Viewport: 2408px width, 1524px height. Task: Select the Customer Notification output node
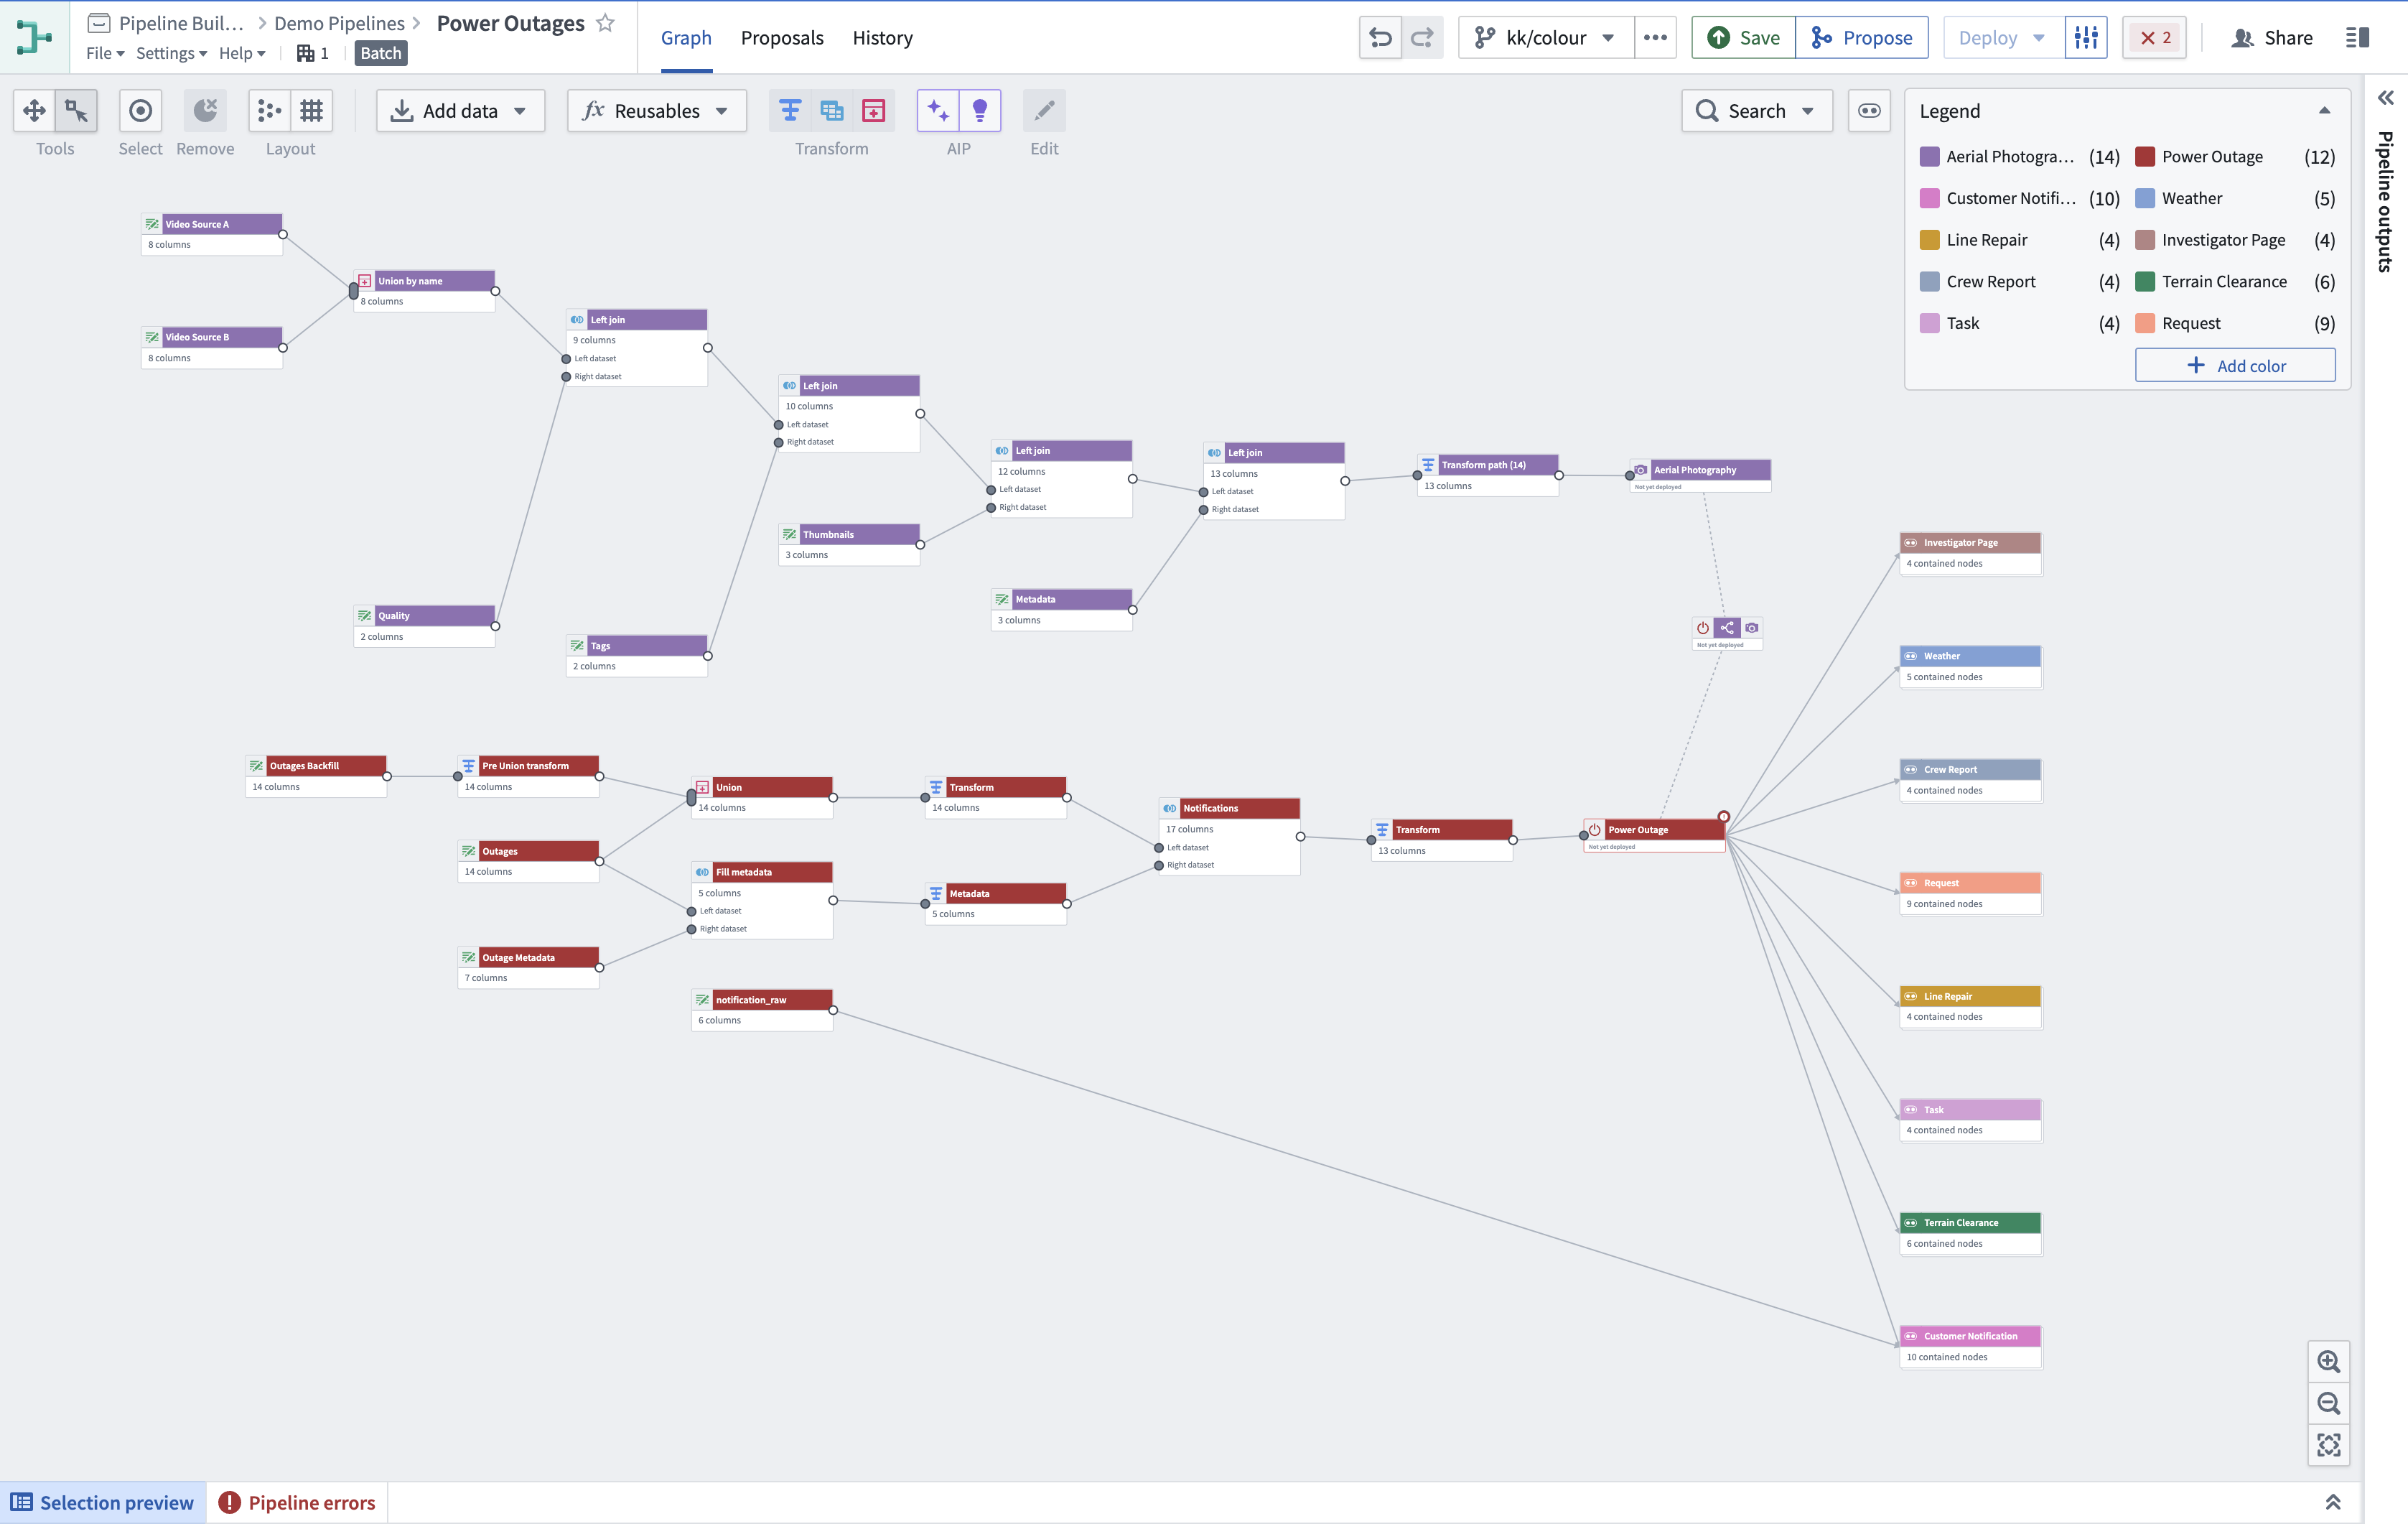click(1970, 1347)
